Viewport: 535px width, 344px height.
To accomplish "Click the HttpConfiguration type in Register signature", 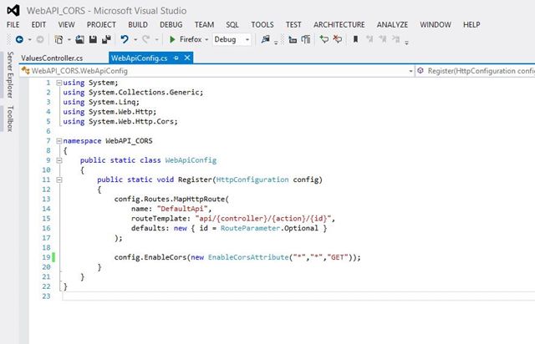I will [x=252, y=180].
